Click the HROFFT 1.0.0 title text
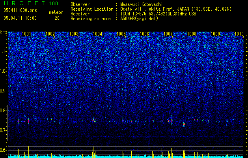 point(31,3)
